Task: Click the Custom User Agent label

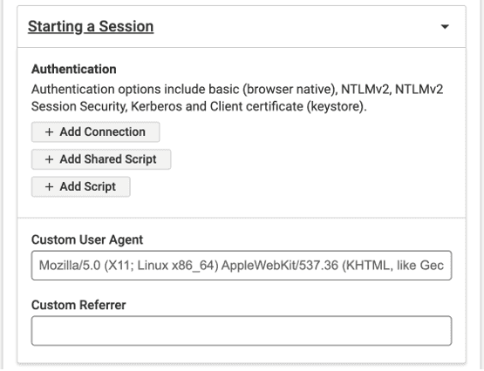Action: (87, 239)
